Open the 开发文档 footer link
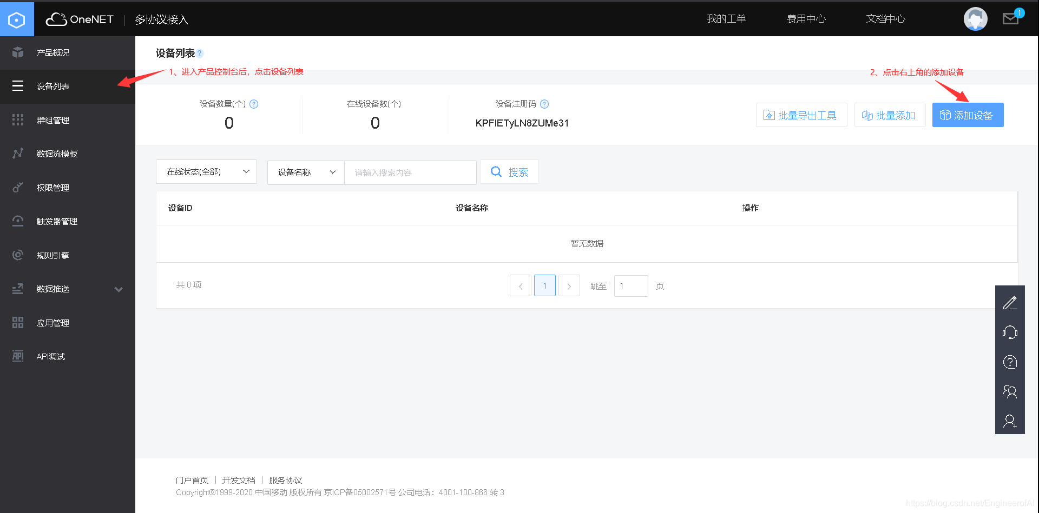This screenshot has width=1039, height=513. [239, 480]
